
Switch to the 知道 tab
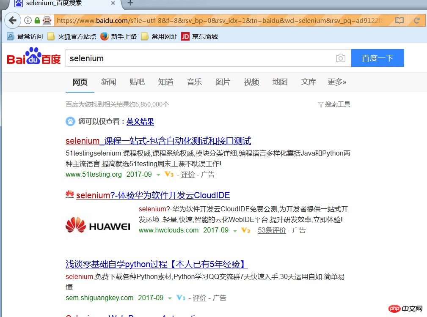pos(165,82)
